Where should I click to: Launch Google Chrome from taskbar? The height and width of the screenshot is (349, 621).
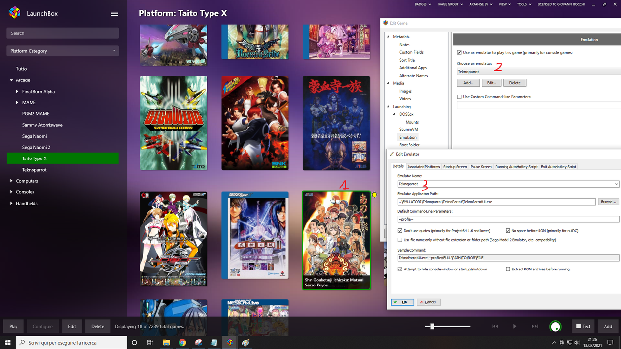click(x=182, y=343)
